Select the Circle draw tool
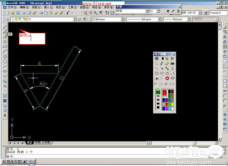 point(5,56)
